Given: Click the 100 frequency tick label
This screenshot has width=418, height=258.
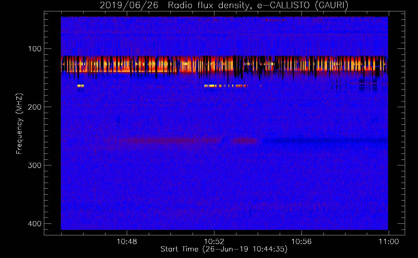Looking at the screenshot, I should point(35,49).
